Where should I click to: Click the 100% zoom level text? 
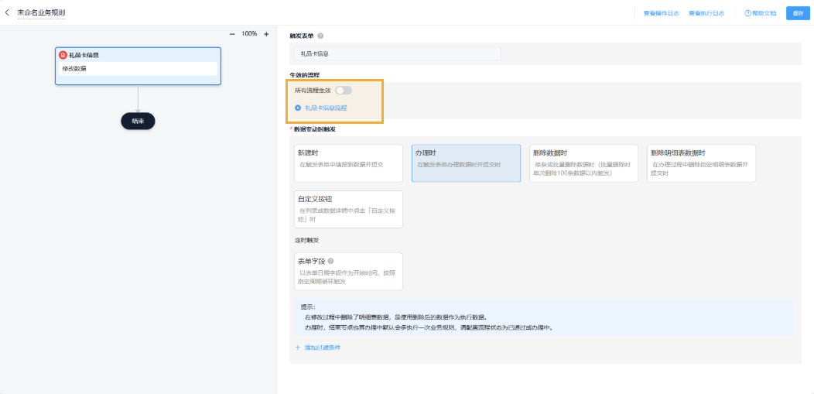click(249, 34)
